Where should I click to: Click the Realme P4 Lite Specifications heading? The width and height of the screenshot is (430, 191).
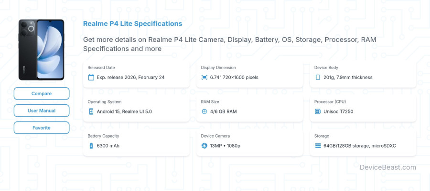132,23
